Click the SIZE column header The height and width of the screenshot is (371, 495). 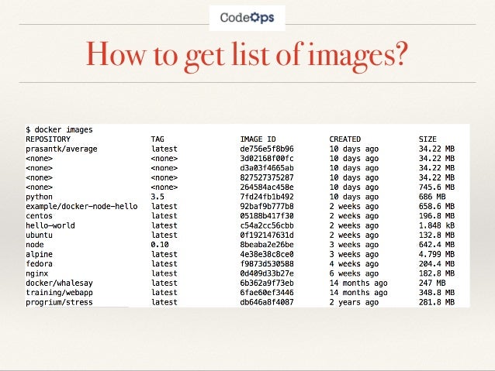click(427, 139)
